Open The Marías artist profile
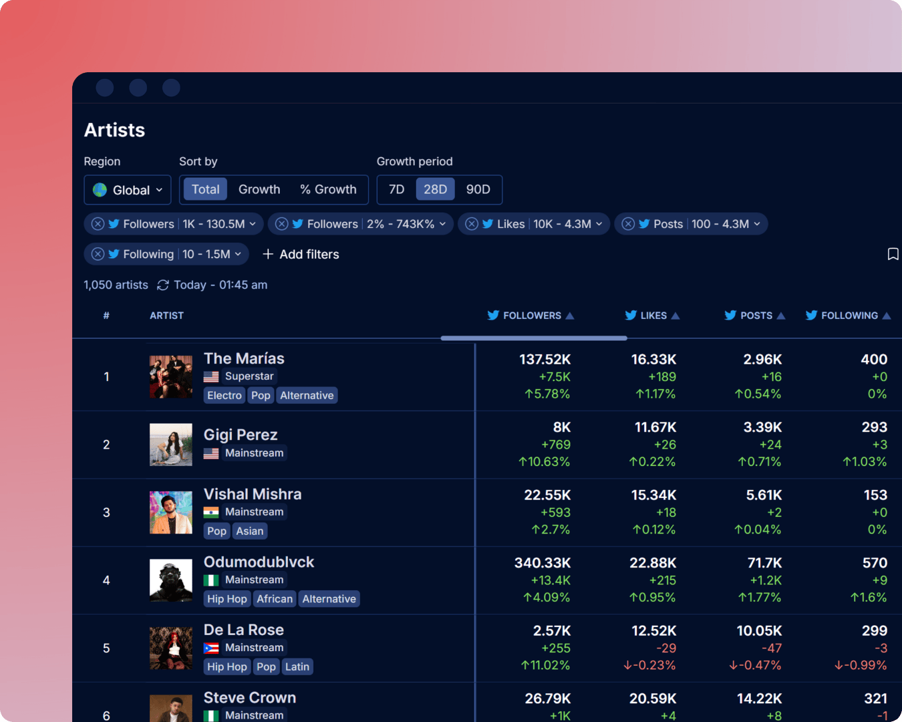The height and width of the screenshot is (722, 902). 244,358
